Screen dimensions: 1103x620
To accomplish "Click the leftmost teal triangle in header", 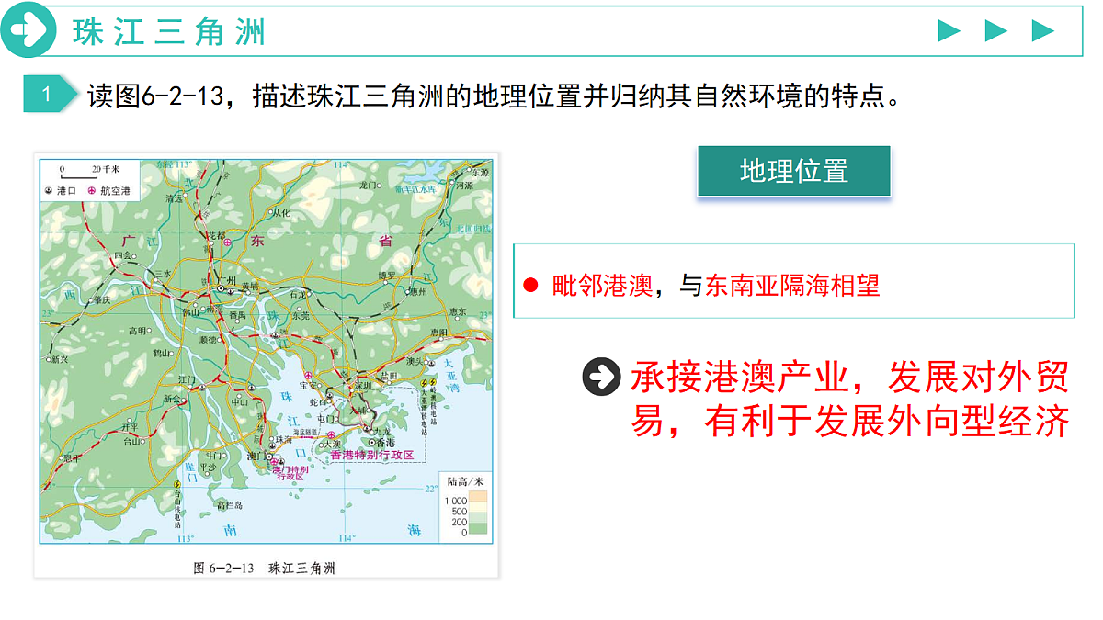I will (x=949, y=30).
